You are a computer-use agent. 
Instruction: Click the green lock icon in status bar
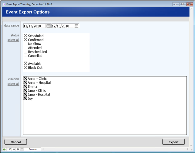pos(5,149)
